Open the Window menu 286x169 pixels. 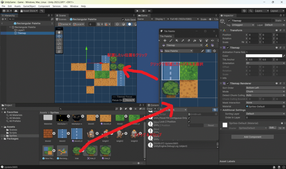[x=74, y=6]
